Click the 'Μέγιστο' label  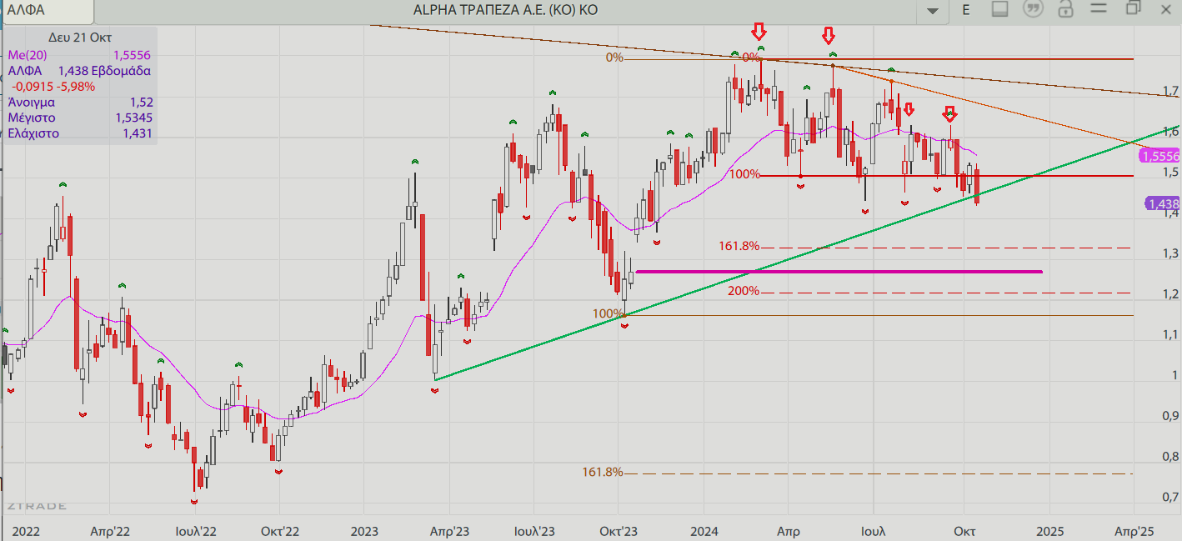31,118
